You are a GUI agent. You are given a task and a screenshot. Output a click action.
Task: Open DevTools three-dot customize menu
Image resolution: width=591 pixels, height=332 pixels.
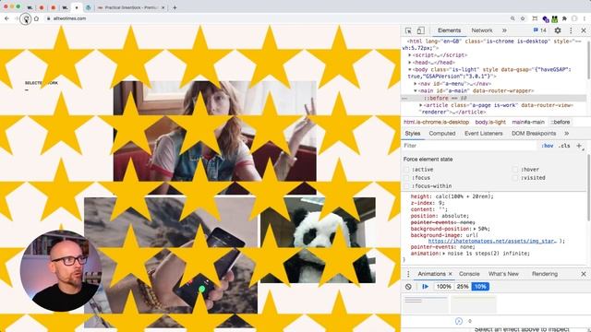pyautogui.click(x=571, y=30)
